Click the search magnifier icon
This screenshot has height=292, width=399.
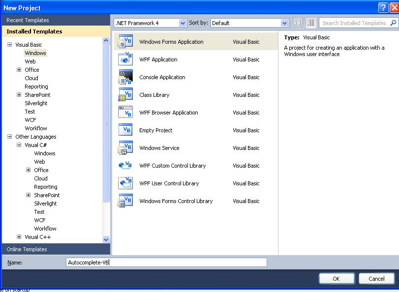point(393,23)
